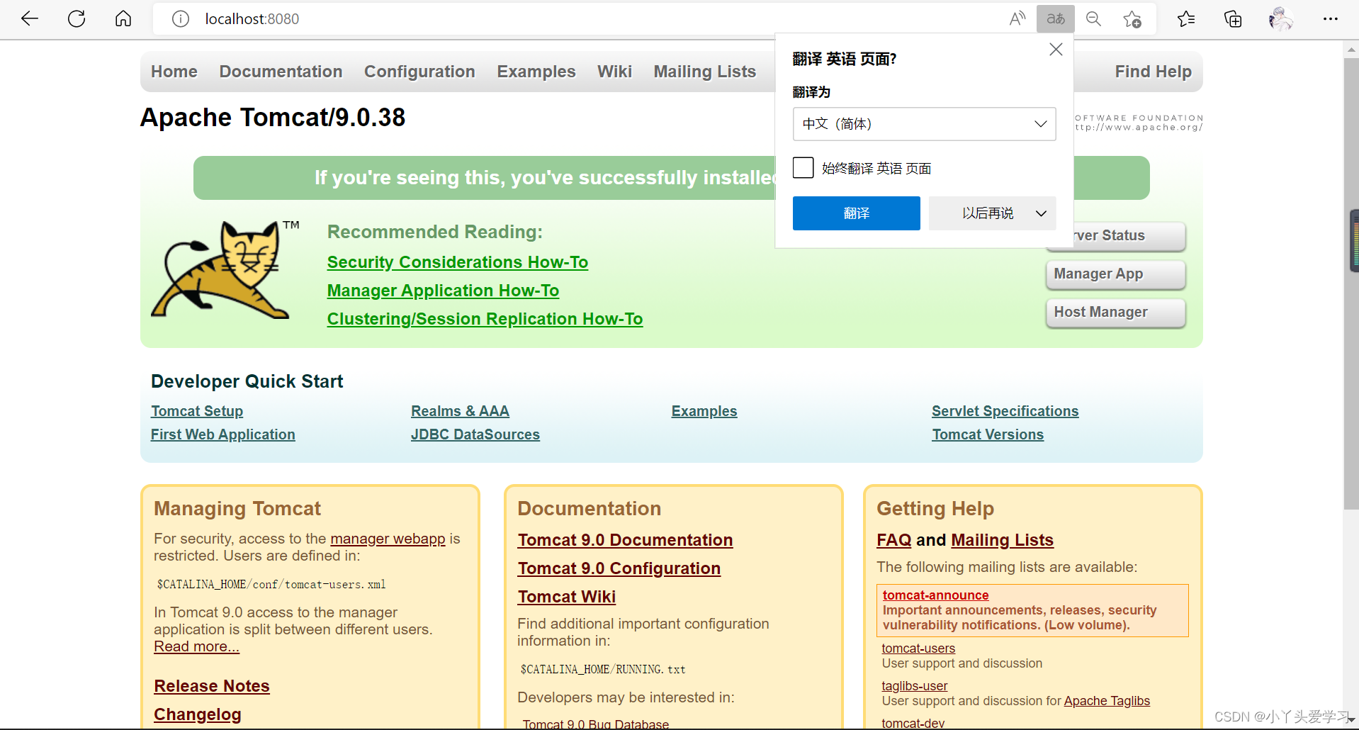Open the Changelog link
1359x730 pixels.
[198, 714]
